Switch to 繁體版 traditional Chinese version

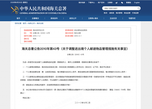tap(128, 3)
